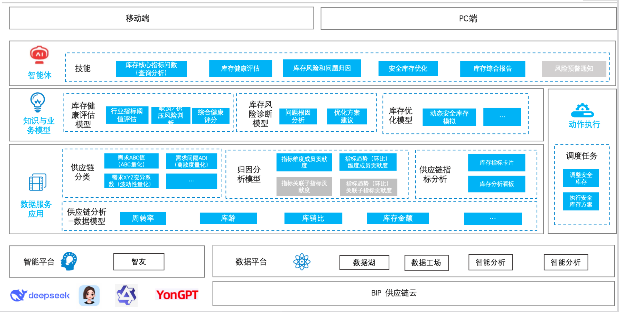This screenshot has height=312, width=619.
Task: Click the 库存核心指标问数（查询分析）skill box
Action: [151, 69]
